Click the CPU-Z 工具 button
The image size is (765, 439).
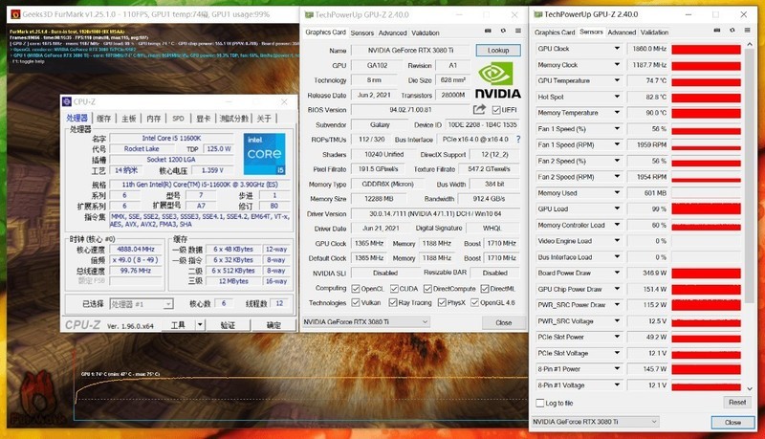coord(178,325)
